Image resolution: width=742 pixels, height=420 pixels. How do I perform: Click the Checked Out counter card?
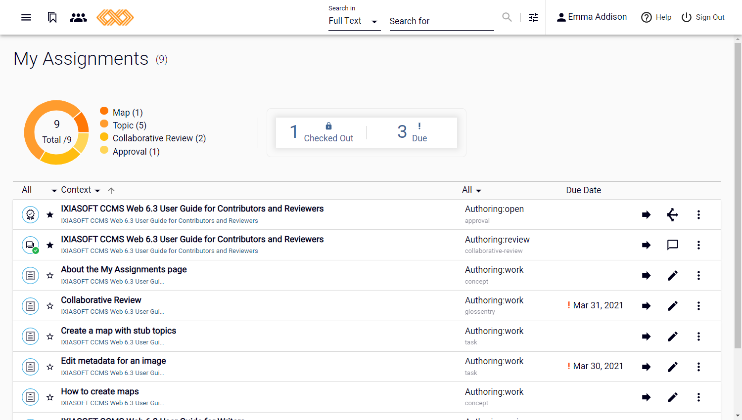pyautogui.click(x=322, y=132)
